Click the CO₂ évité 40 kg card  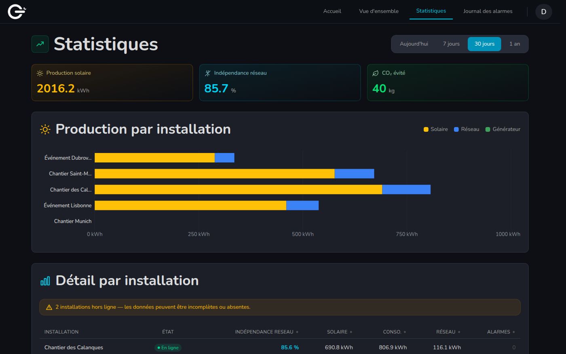(448, 83)
